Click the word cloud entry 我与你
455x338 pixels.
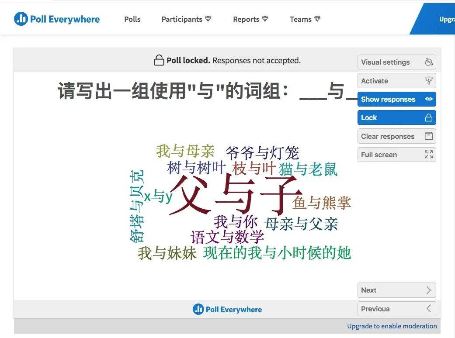point(236,222)
